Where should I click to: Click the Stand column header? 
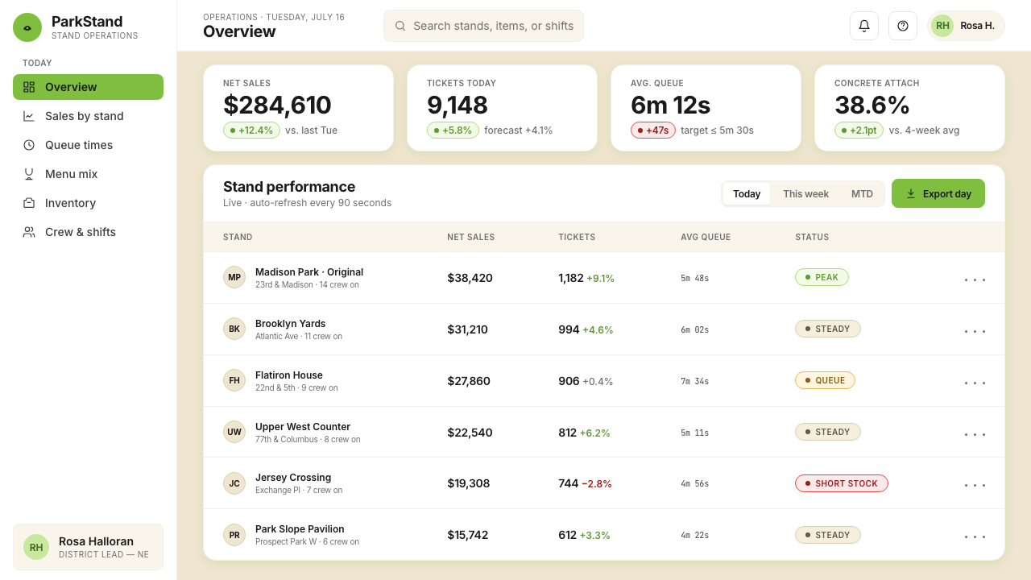pos(238,237)
